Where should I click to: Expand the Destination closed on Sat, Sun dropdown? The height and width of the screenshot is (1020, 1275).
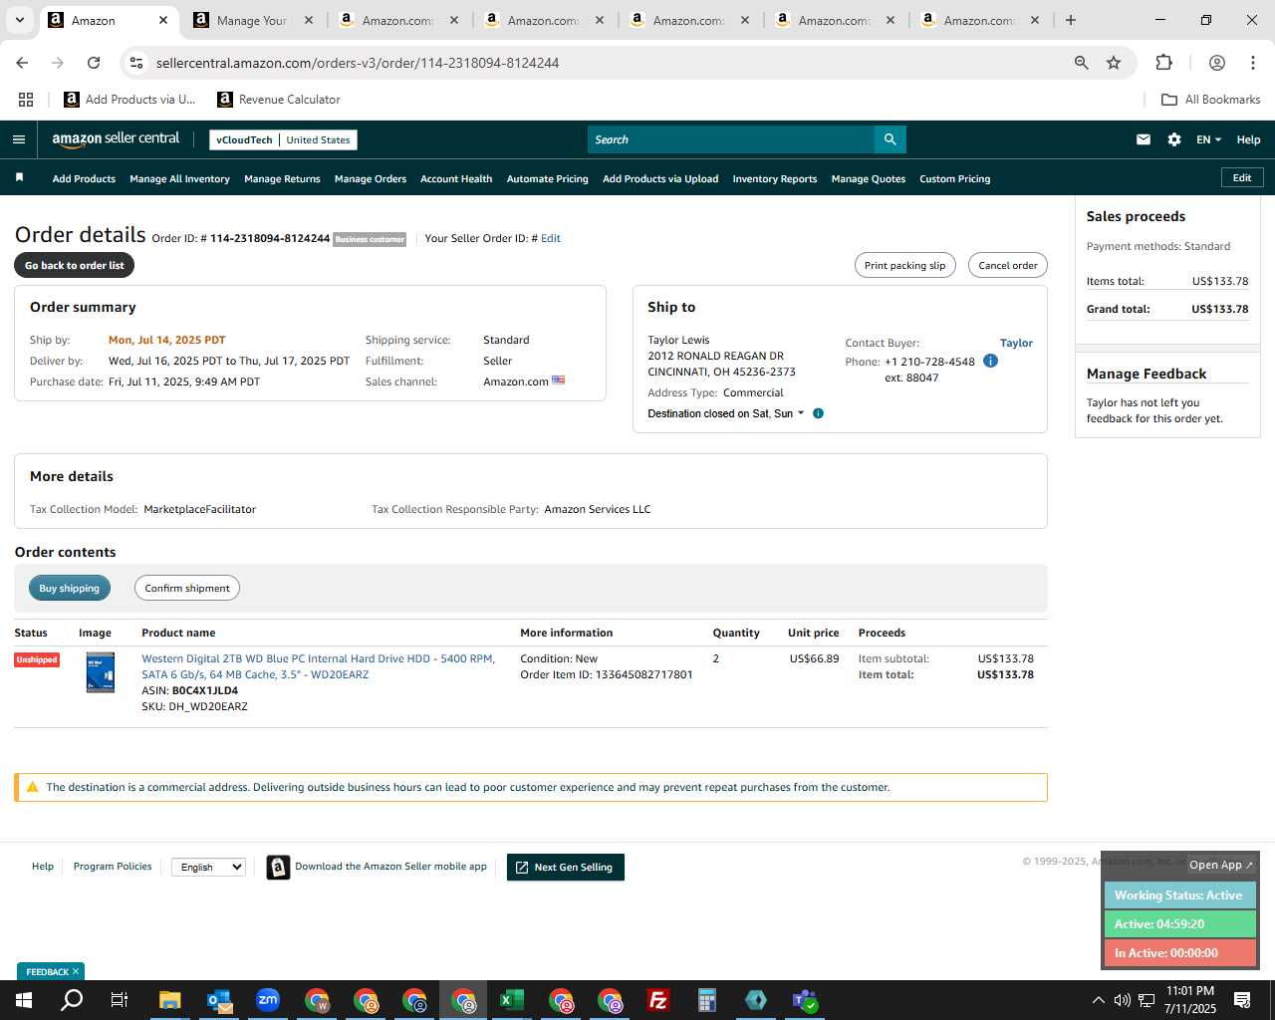(x=725, y=413)
